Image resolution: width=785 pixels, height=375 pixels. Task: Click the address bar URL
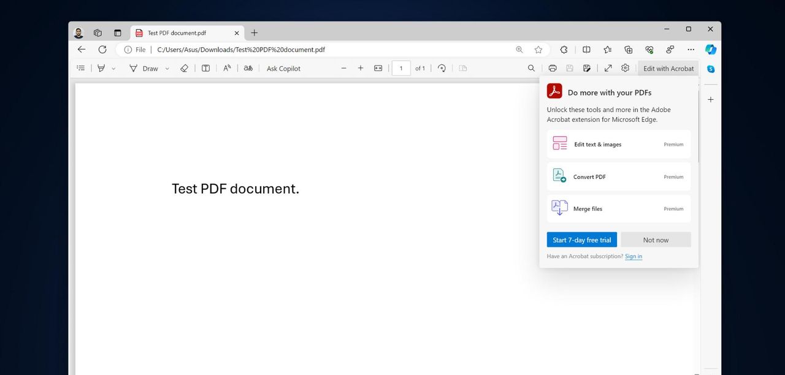(241, 50)
